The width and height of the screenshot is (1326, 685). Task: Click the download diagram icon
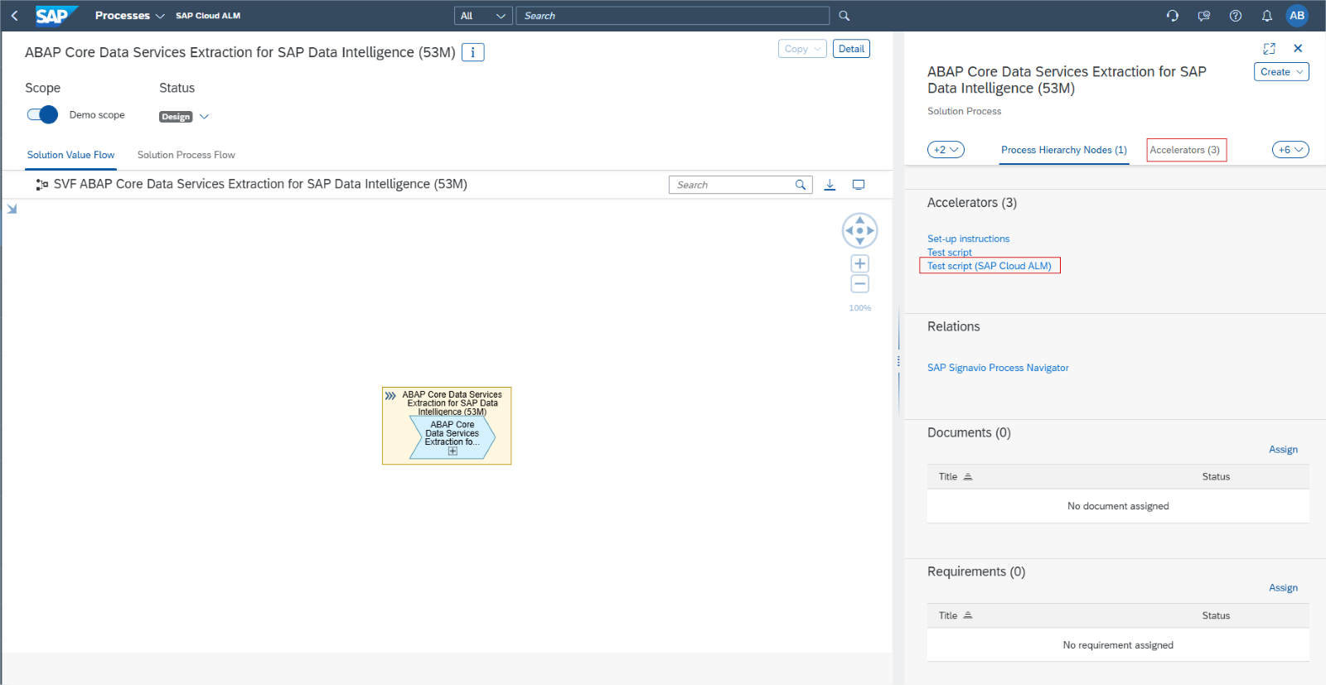[830, 185]
